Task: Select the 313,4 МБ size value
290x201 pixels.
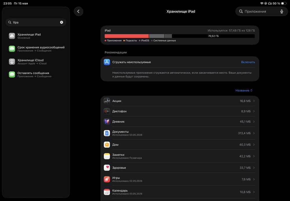Action: coord(244,133)
